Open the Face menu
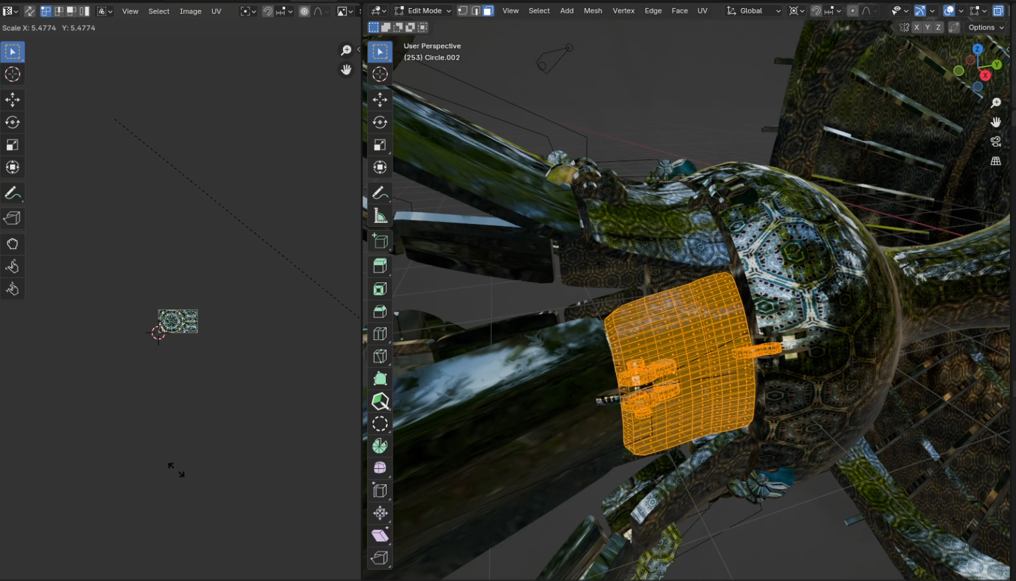1016x581 pixels. tap(680, 11)
